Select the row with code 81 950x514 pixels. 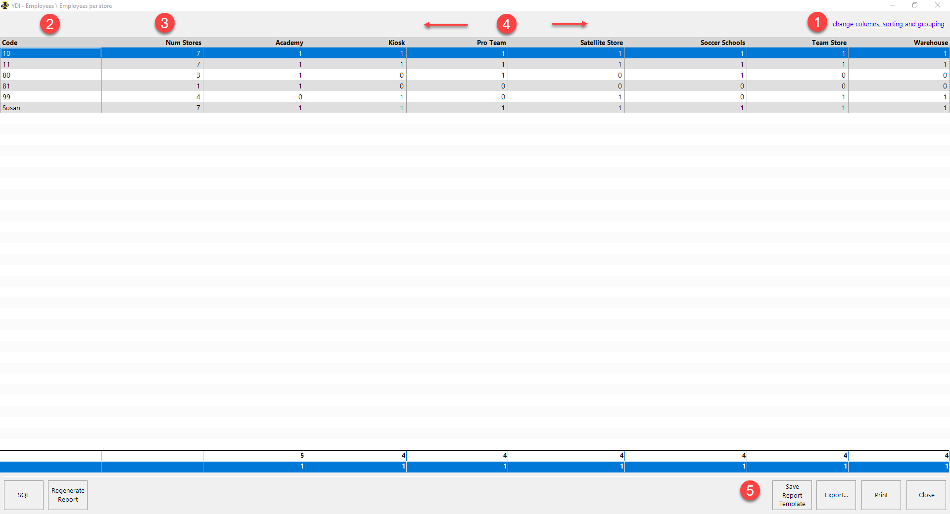[475, 86]
